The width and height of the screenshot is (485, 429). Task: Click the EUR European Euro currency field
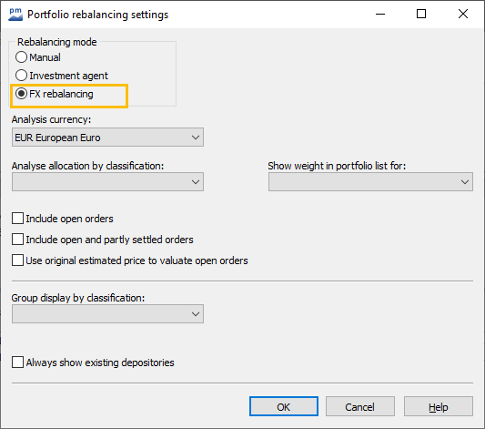107,138
